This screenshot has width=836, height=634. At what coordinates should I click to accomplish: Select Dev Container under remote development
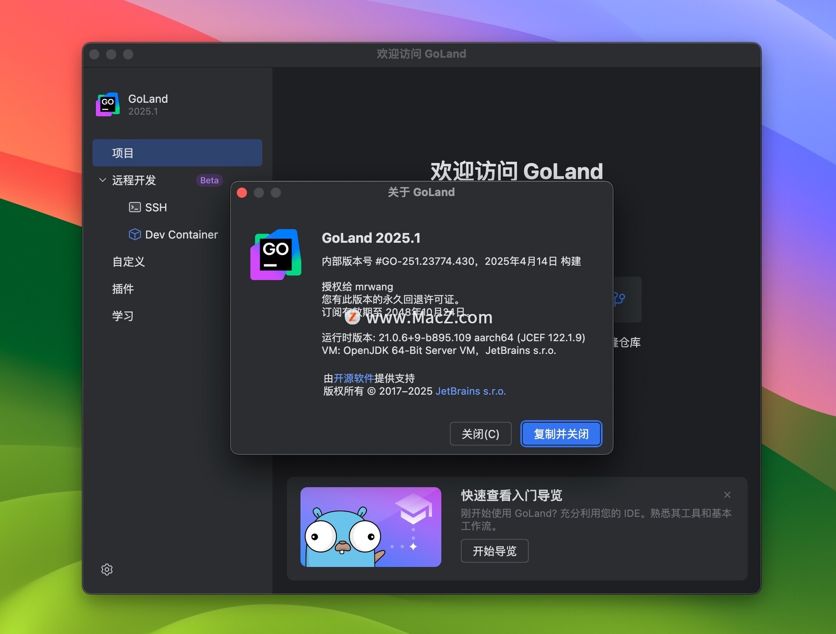point(181,234)
